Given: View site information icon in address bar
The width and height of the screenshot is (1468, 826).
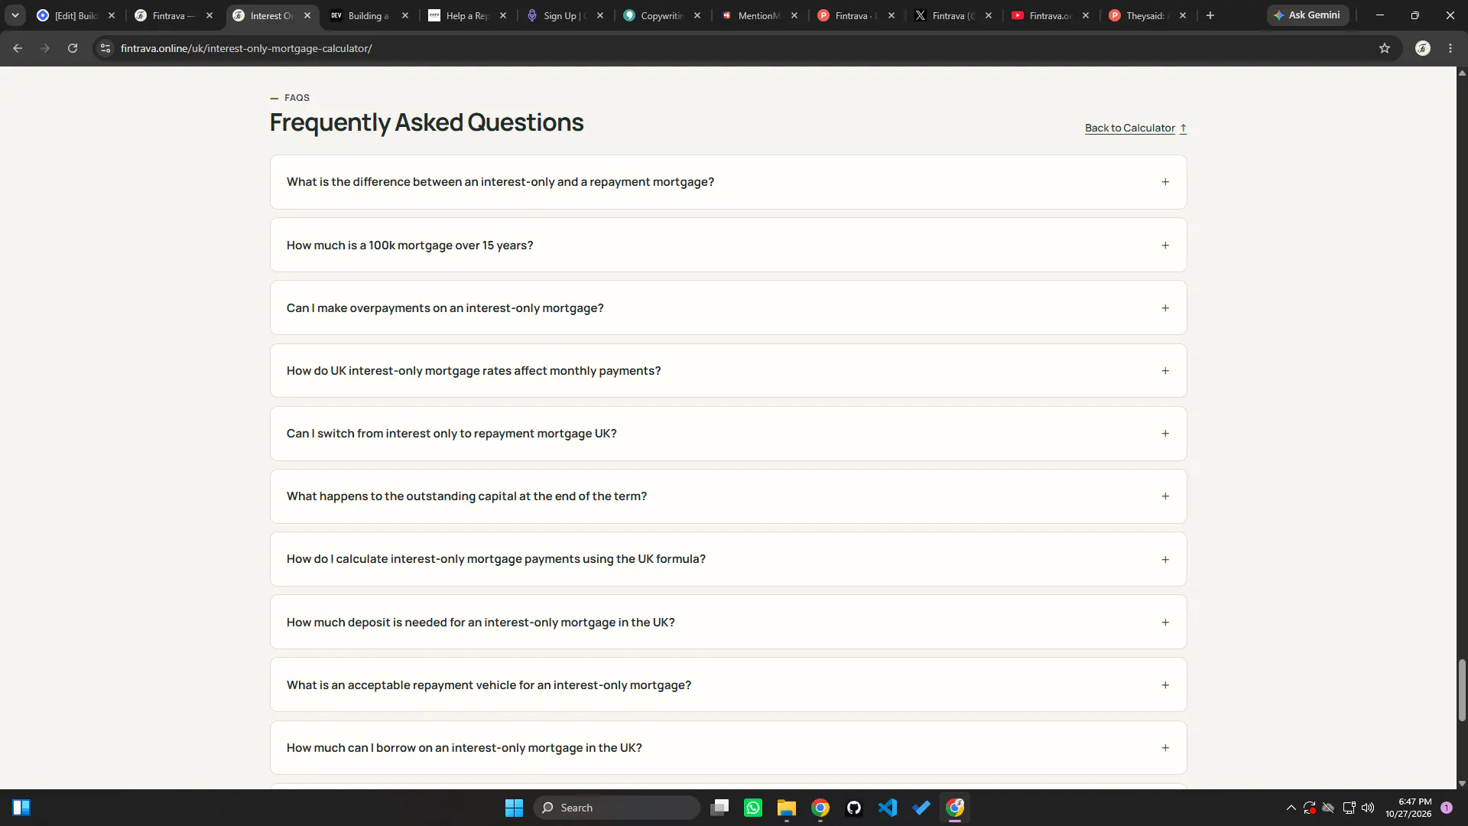Looking at the screenshot, I should pos(106,48).
